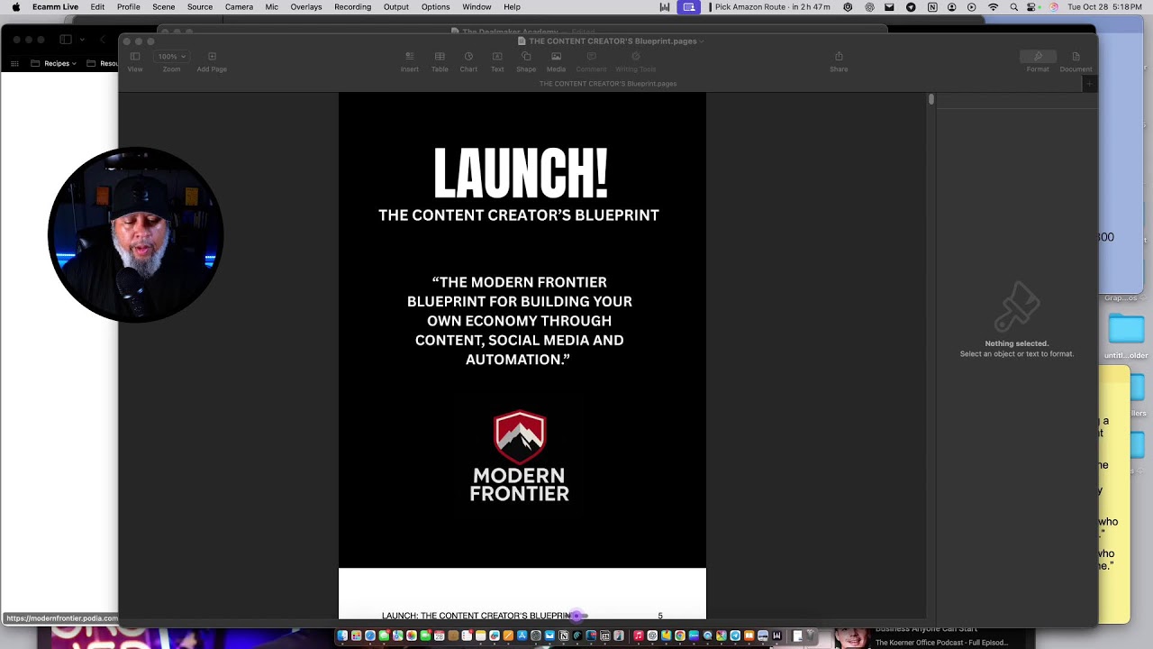This screenshot has height=649, width=1153.
Task: Open the Scene menu
Action: [x=164, y=7]
